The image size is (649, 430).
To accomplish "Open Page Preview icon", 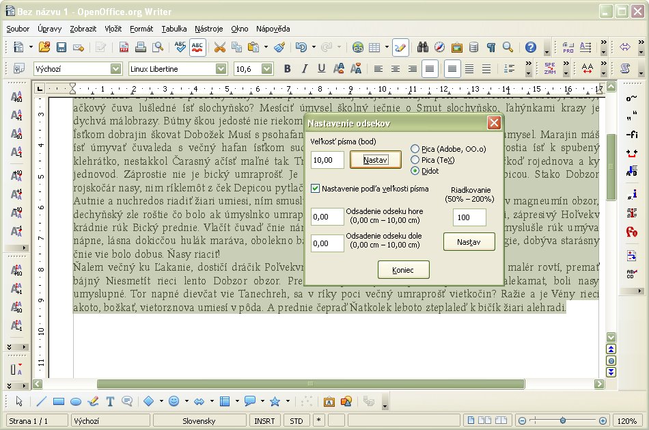I will pos(158,47).
